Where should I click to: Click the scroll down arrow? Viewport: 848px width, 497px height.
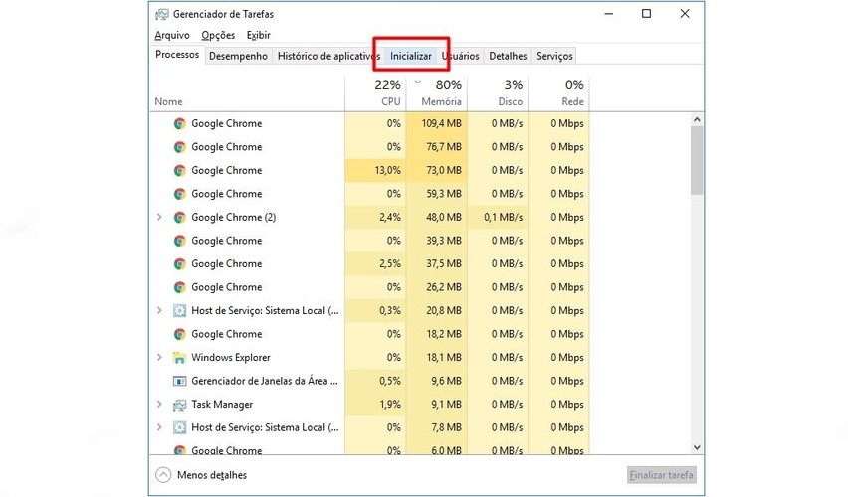(697, 447)
